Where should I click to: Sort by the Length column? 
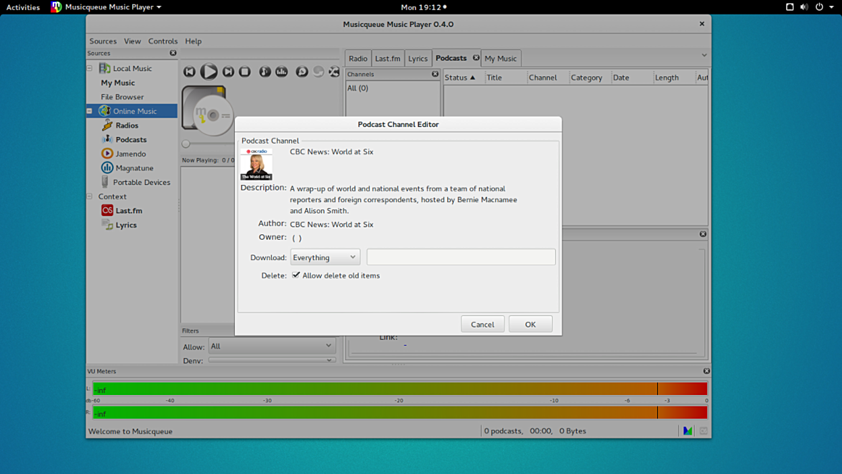pos(673,78)
